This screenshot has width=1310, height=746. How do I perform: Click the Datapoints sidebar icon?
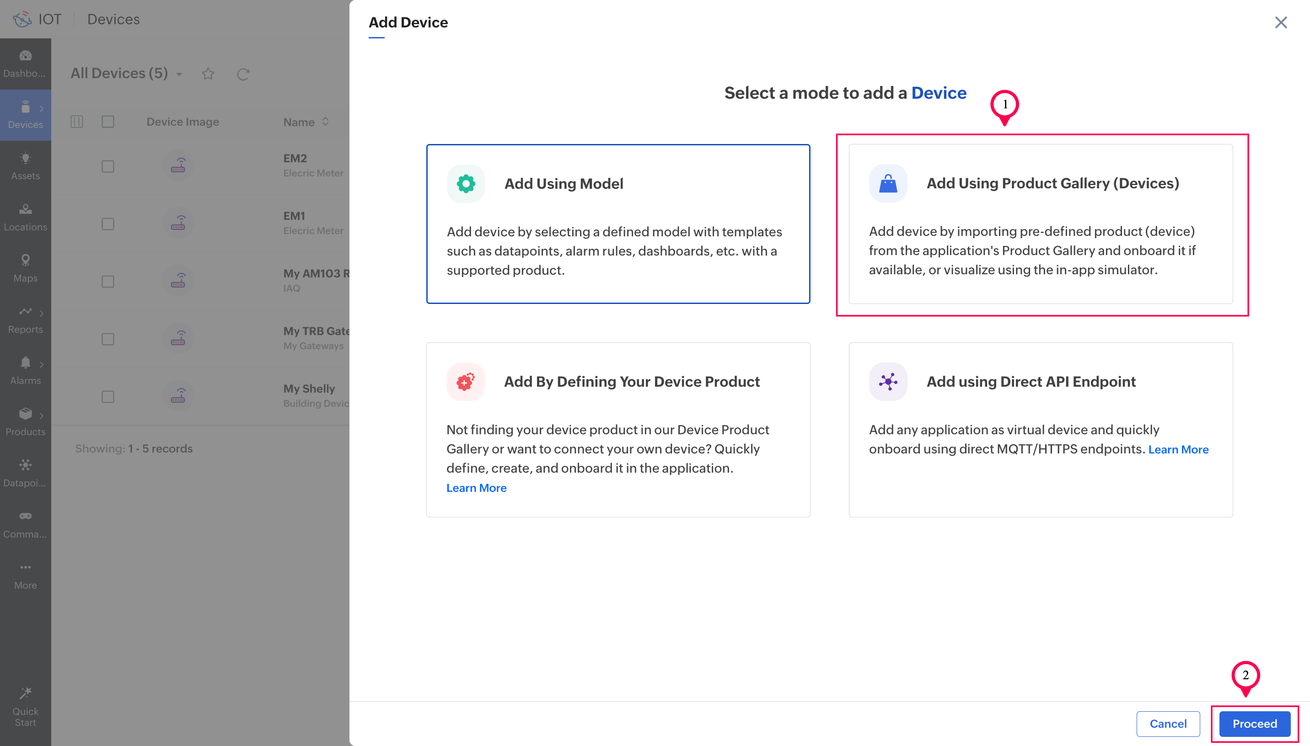pos(25,465)
